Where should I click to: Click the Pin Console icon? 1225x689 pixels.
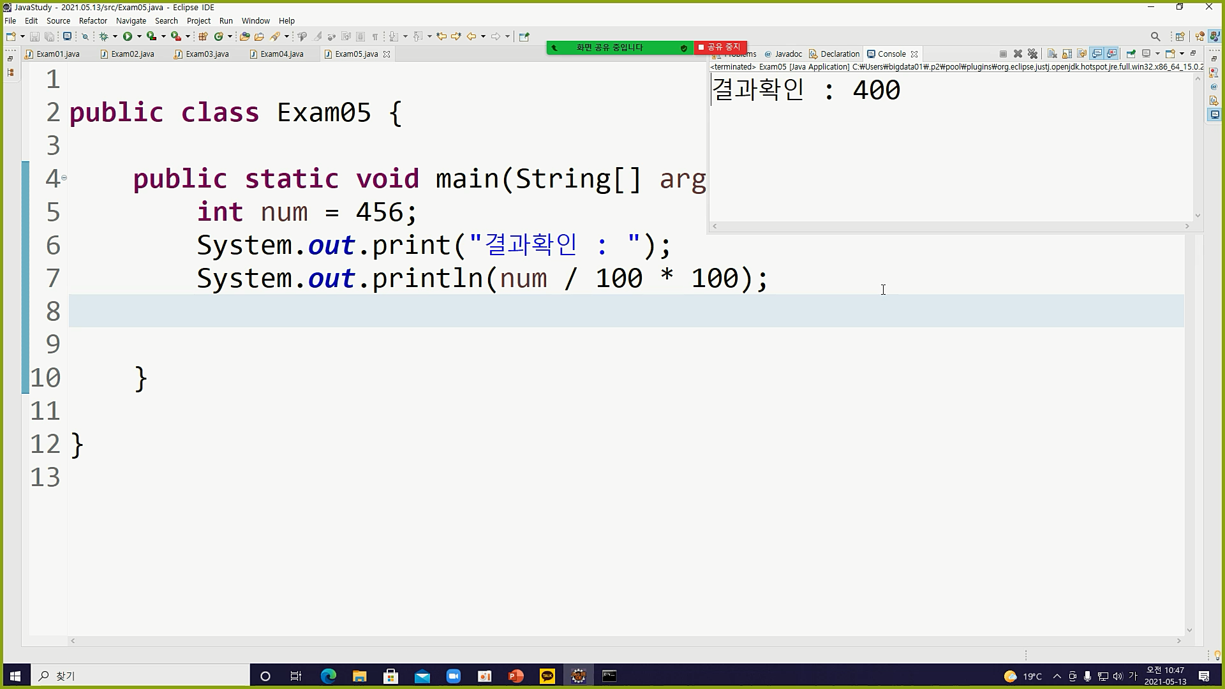tap(1131, 54)
